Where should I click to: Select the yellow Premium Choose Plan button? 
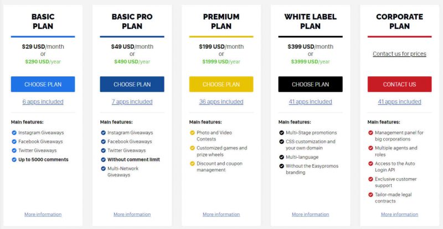[221, 84]
